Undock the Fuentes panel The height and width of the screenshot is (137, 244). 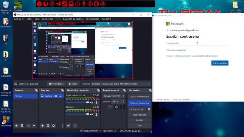(x=62, y=90)
